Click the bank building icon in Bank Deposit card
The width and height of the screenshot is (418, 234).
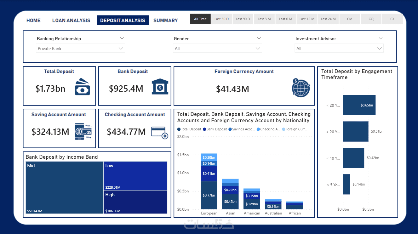[160, 87]
